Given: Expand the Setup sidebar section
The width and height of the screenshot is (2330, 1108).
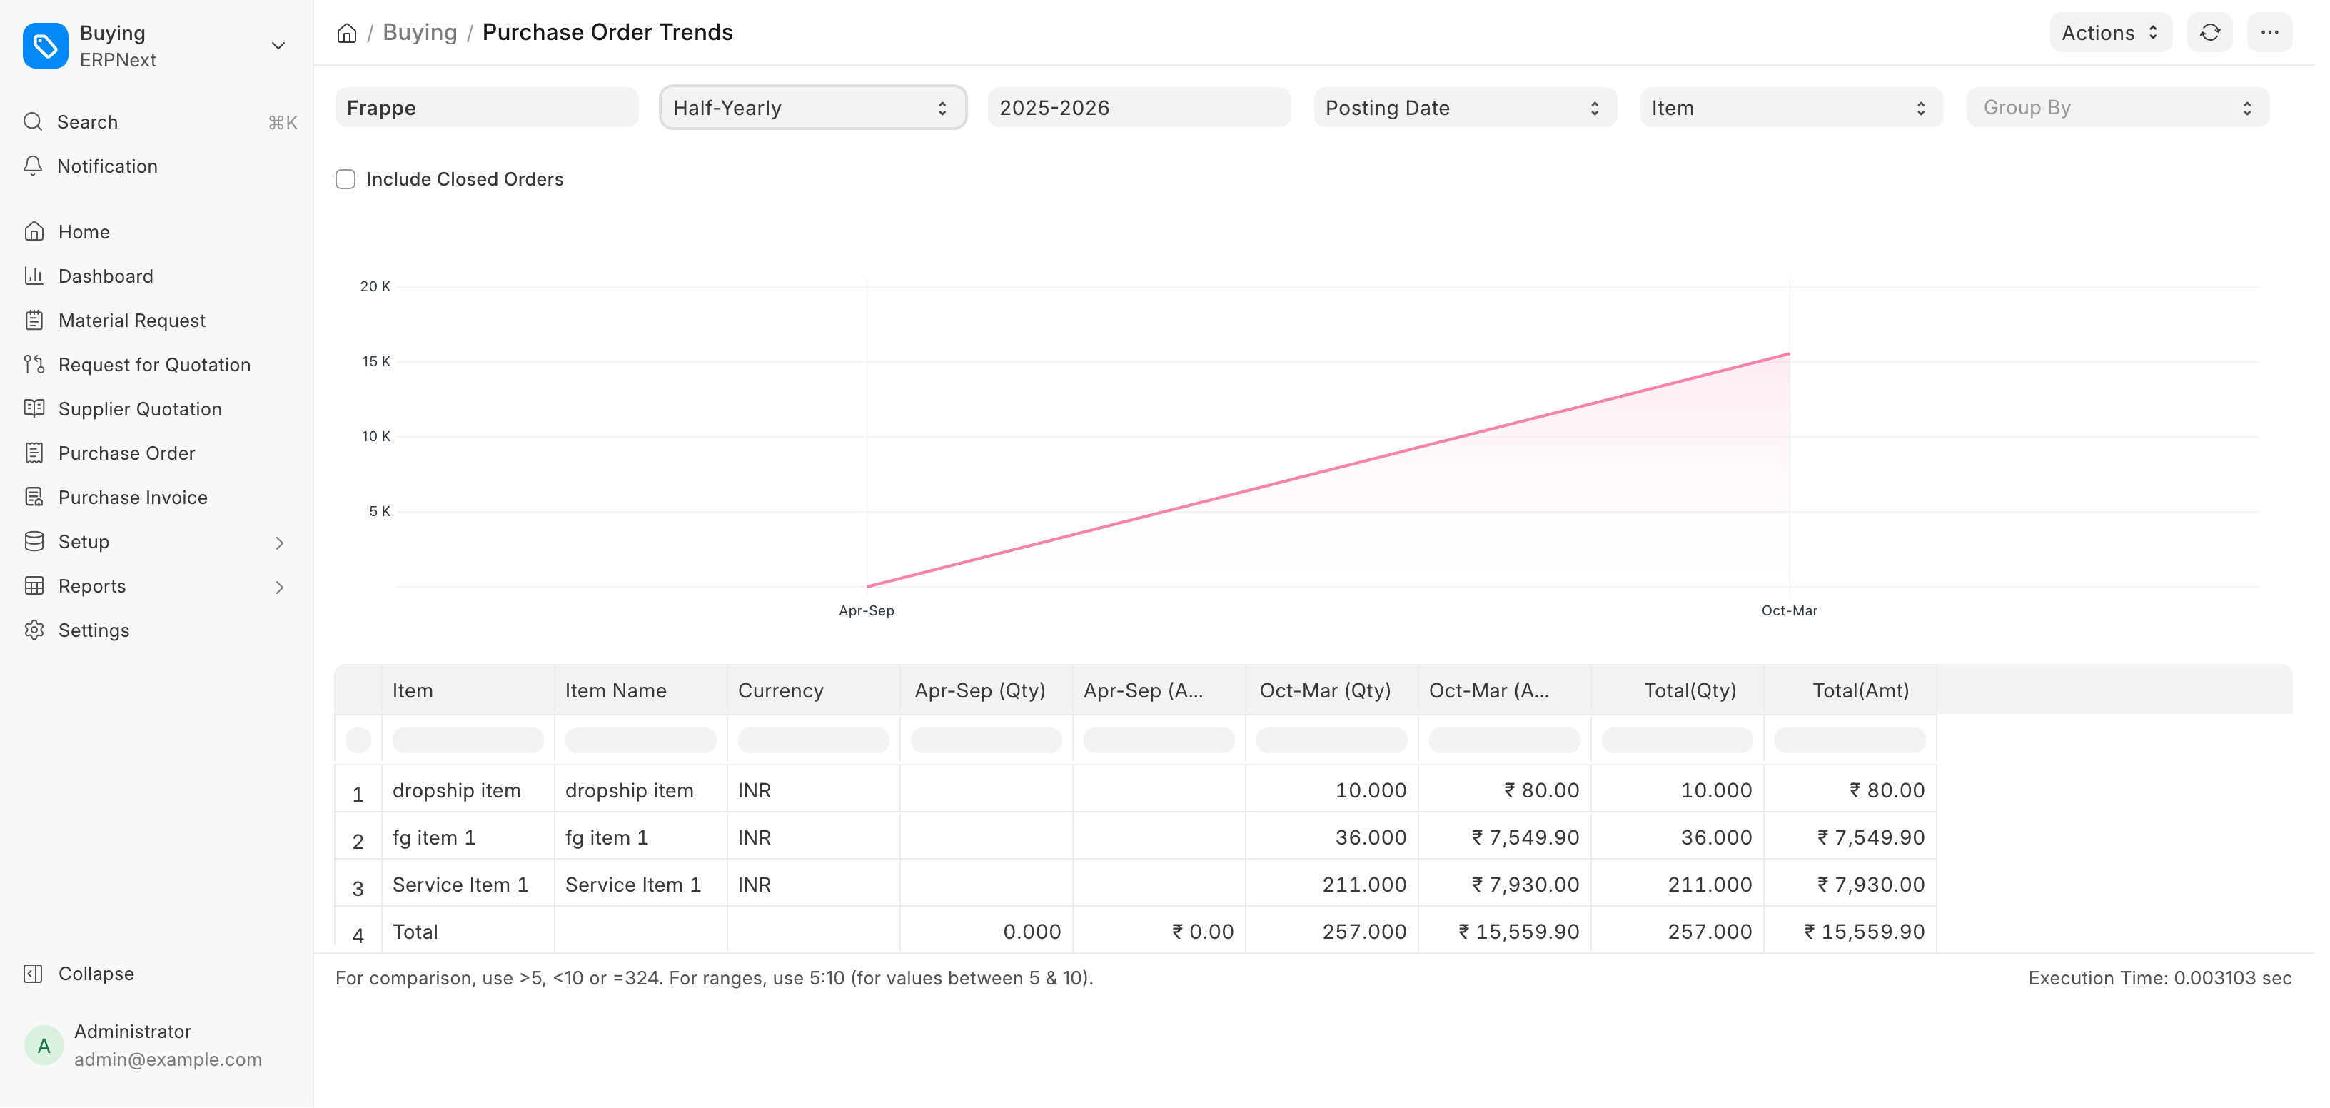Looking at the screenshot, I should click(280, 543).
